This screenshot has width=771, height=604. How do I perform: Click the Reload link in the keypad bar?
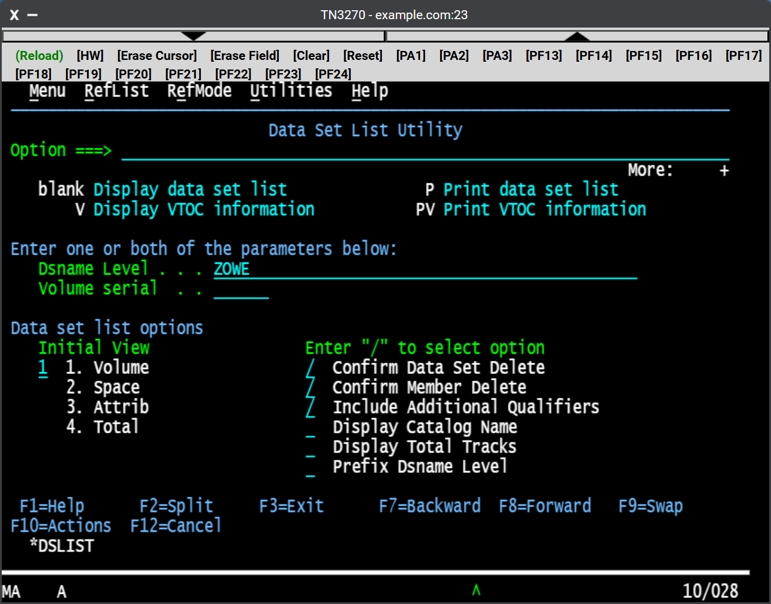tap(38, 55)
